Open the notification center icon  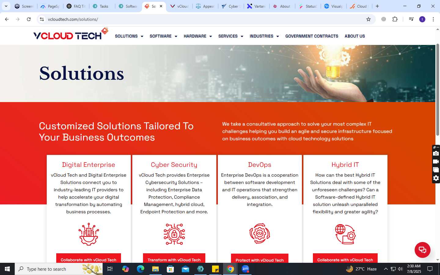[x=430, y=269]
